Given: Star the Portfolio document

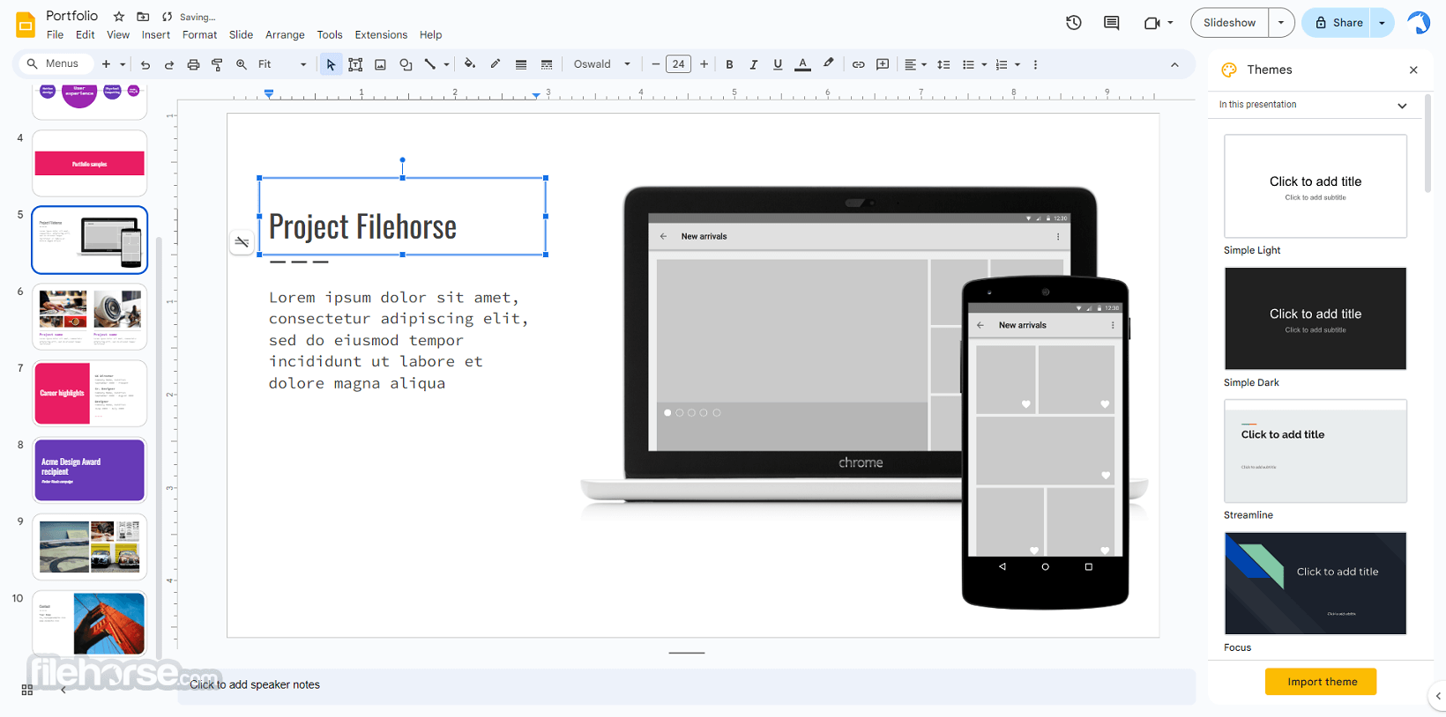Looking at the screenshot, I should [119, 17].
